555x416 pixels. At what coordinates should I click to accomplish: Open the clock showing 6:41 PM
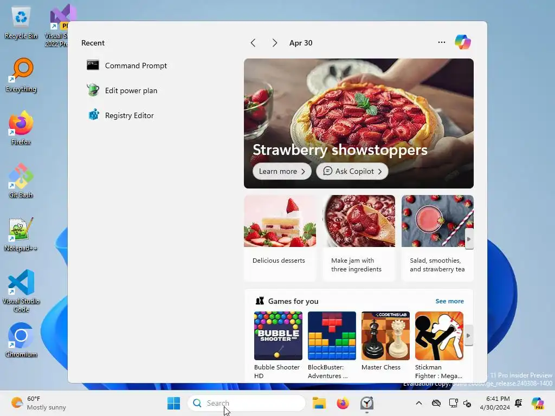[495, 403]
